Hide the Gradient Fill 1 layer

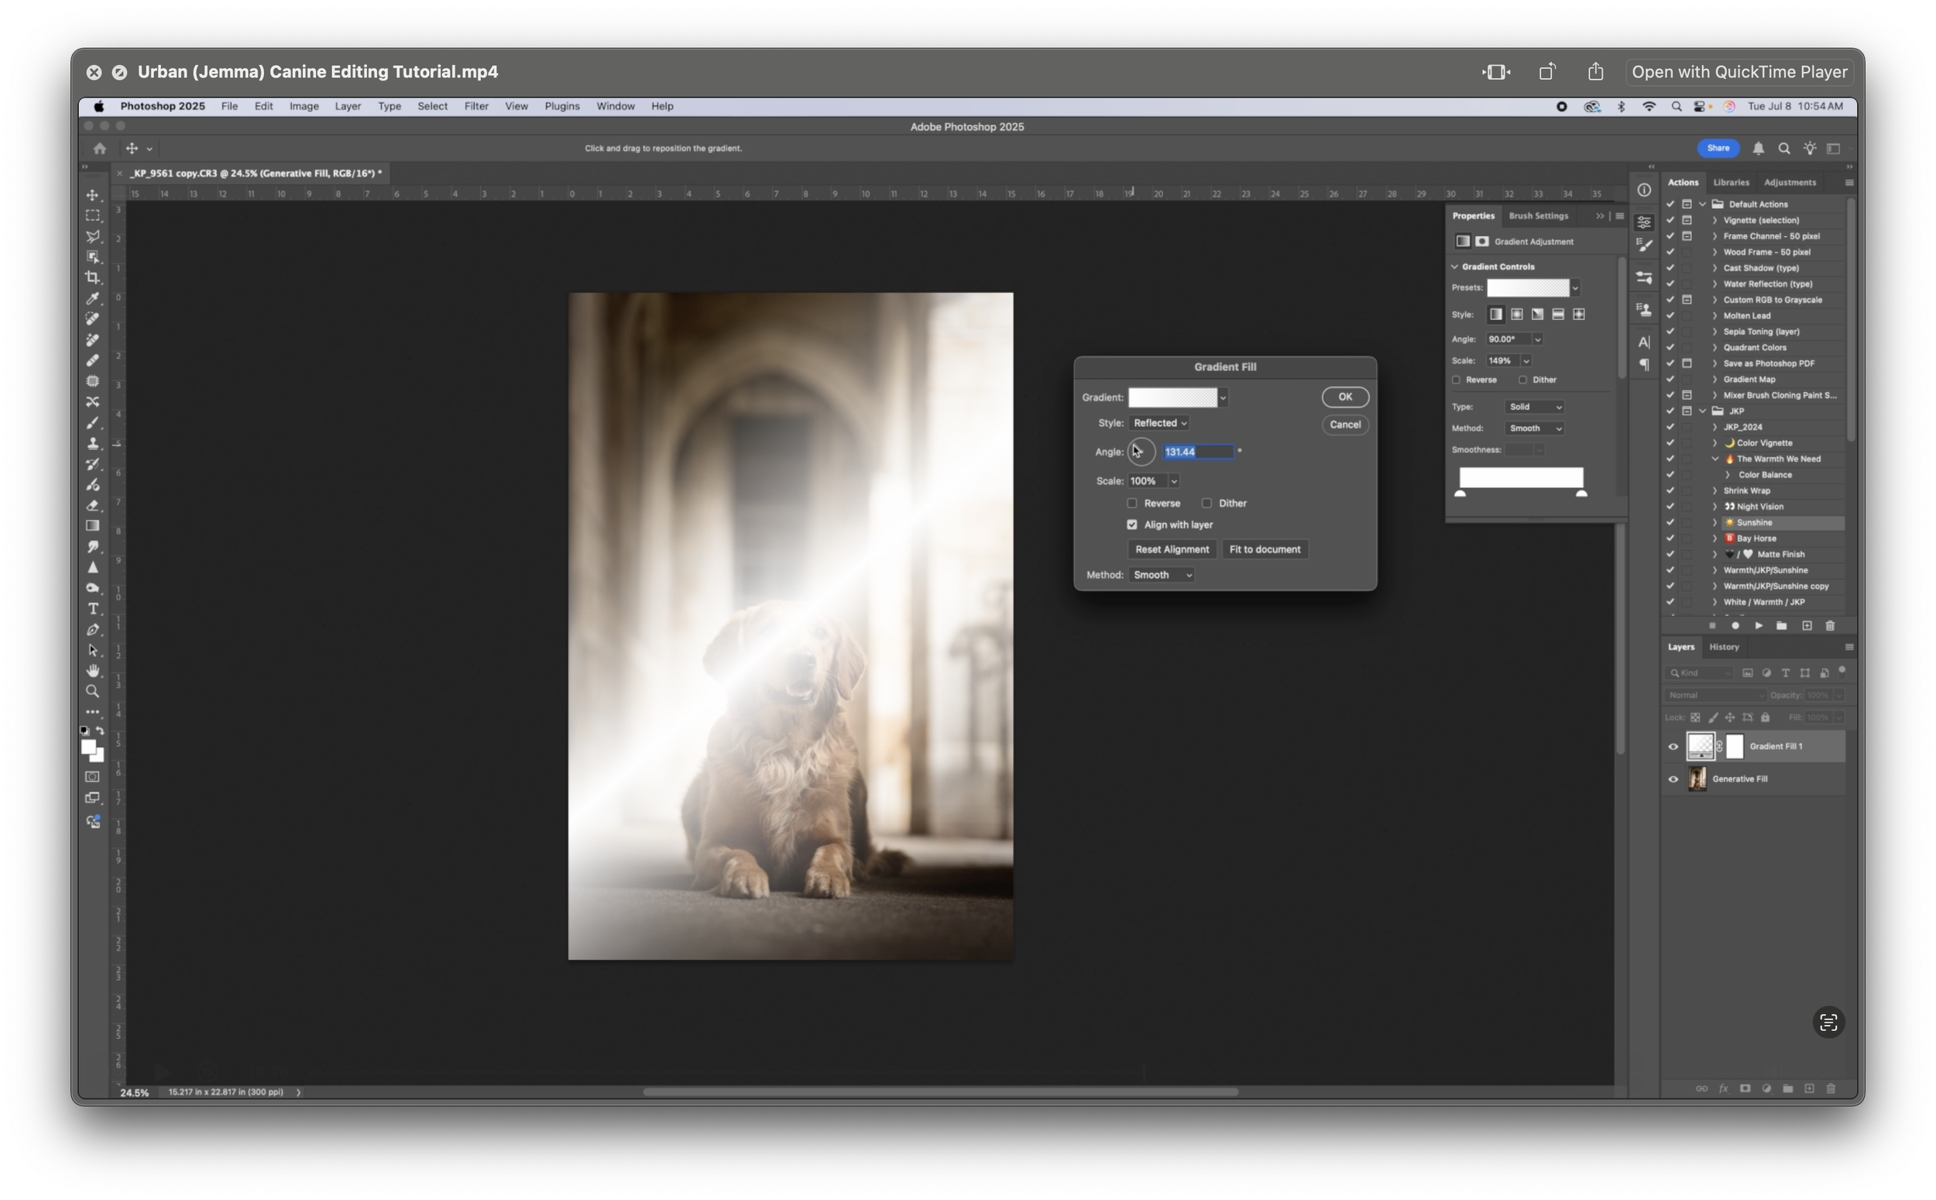(x=1673, y=747)
